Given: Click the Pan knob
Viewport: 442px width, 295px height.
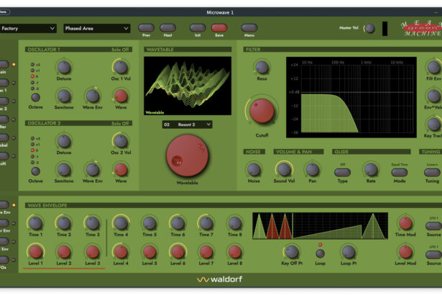Looking at the screenshot, I should (x=313, y=170).
